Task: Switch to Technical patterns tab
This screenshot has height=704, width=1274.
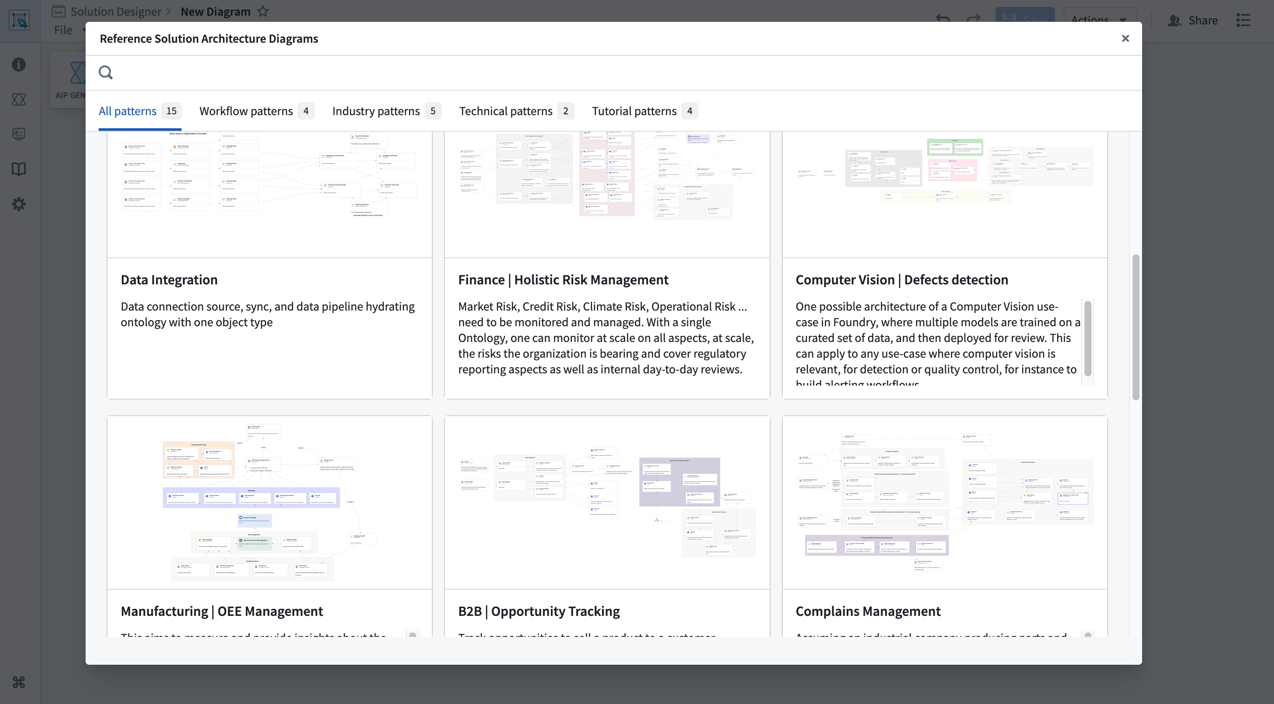Action: [516, 111]
